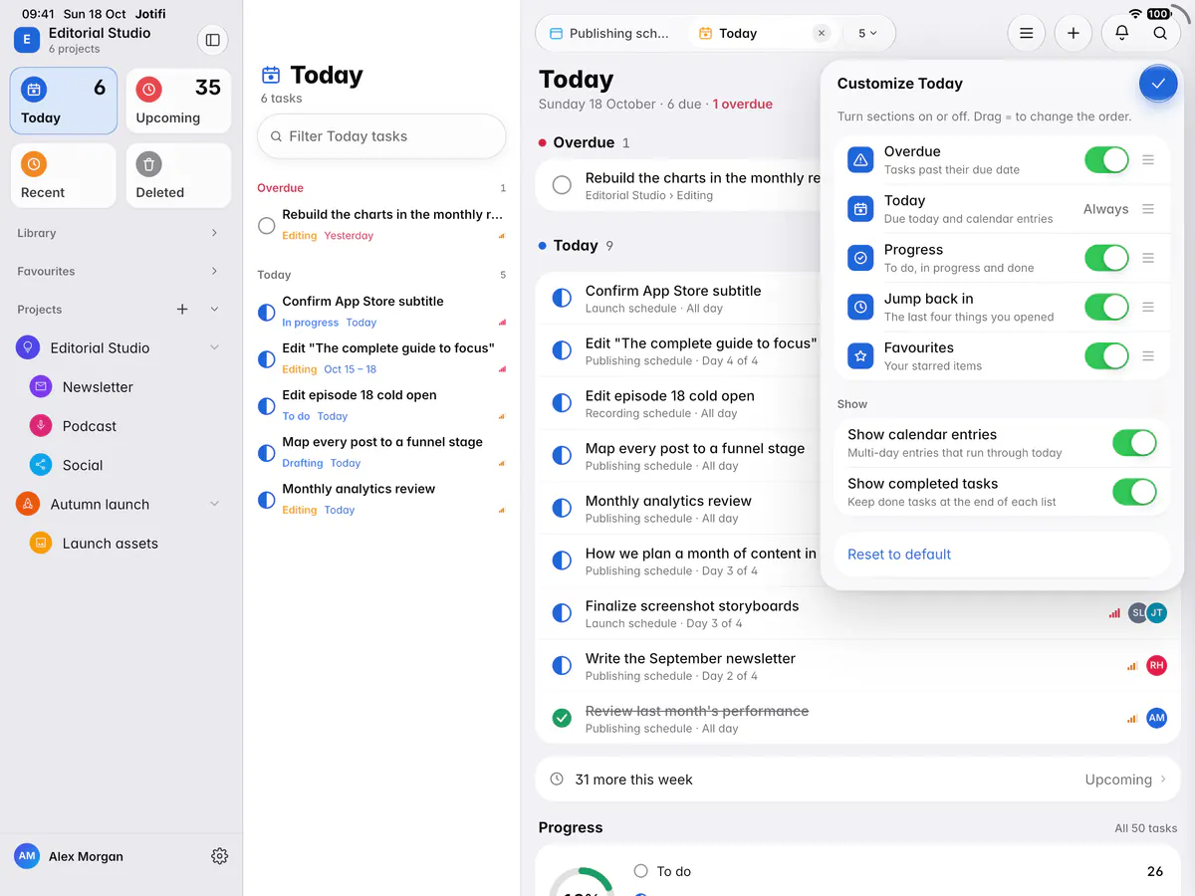Close the Today tab
Screen dimensions: 1195x896
822,33
